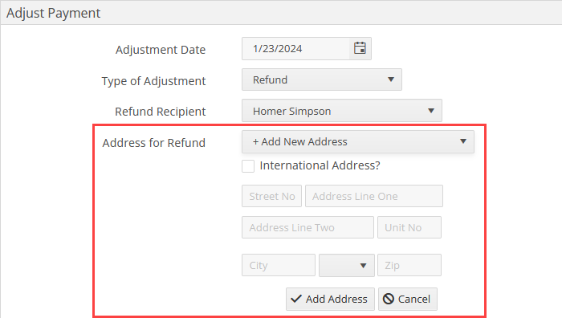Focus the Street No field

pos(271,196)
